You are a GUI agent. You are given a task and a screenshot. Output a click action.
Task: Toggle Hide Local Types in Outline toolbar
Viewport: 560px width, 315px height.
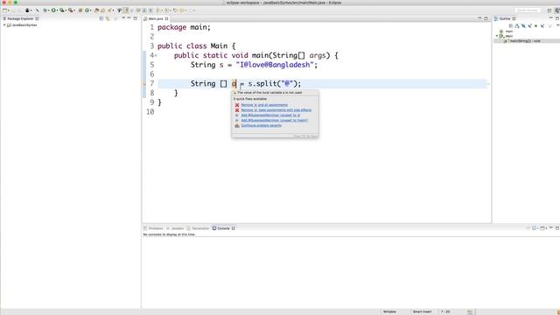pyautogui.click(x=542, y=25)
